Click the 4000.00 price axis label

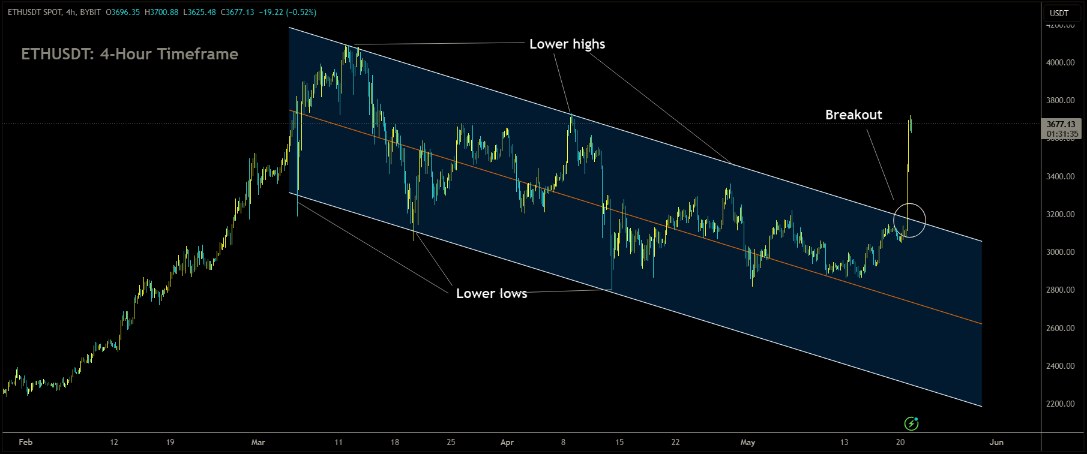tap(1060, 62)
